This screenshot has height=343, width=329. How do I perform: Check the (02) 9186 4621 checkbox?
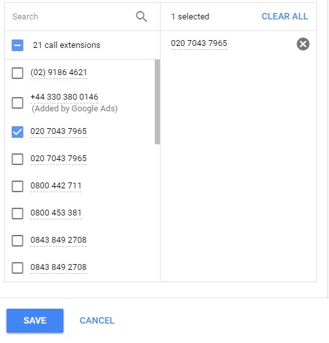17,73
